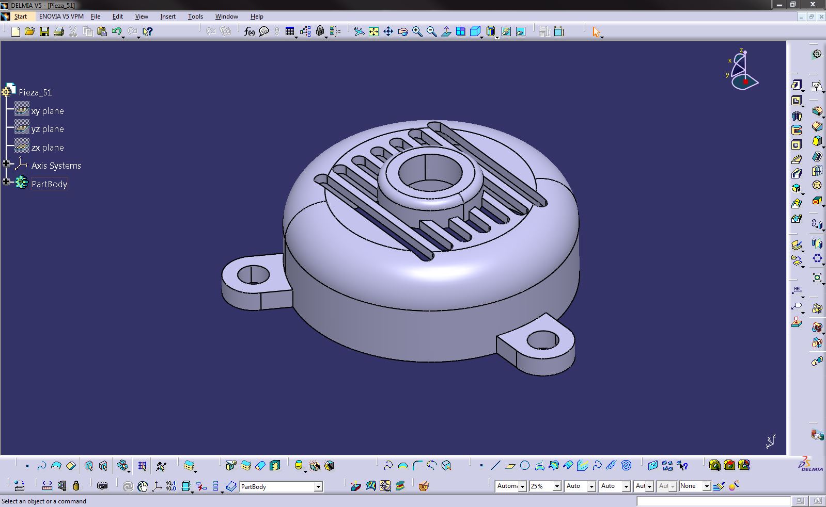Screen dimensions: 826x507
Task: Click the What's This help pointer icon
Action: (x=148, y=31)
